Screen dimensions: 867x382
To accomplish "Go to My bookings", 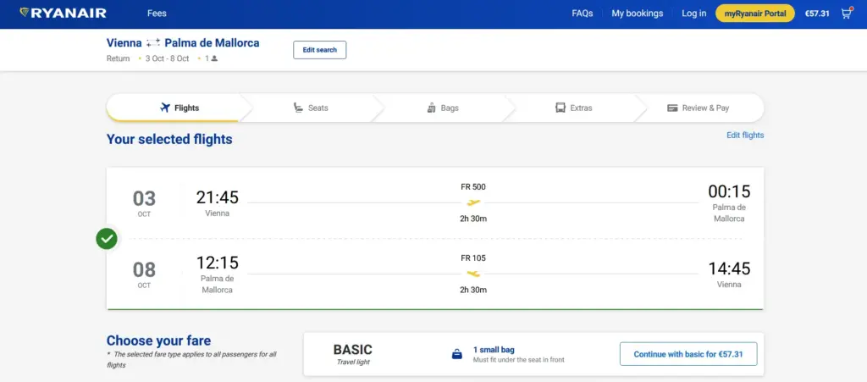I will [637, 14].
